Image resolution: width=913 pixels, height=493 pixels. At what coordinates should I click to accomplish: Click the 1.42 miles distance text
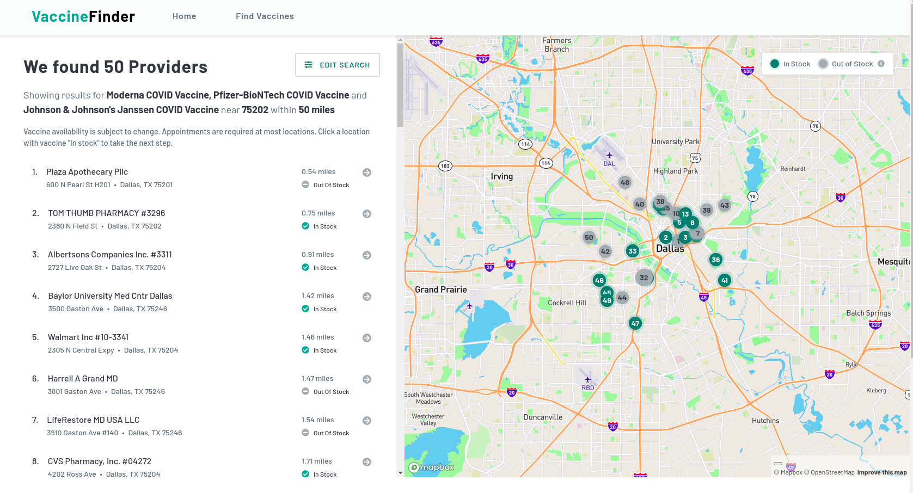click(318, 296)
